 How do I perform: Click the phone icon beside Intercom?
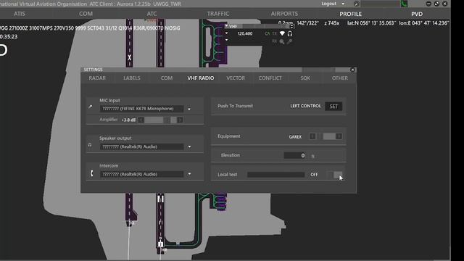tap(91, 173)
